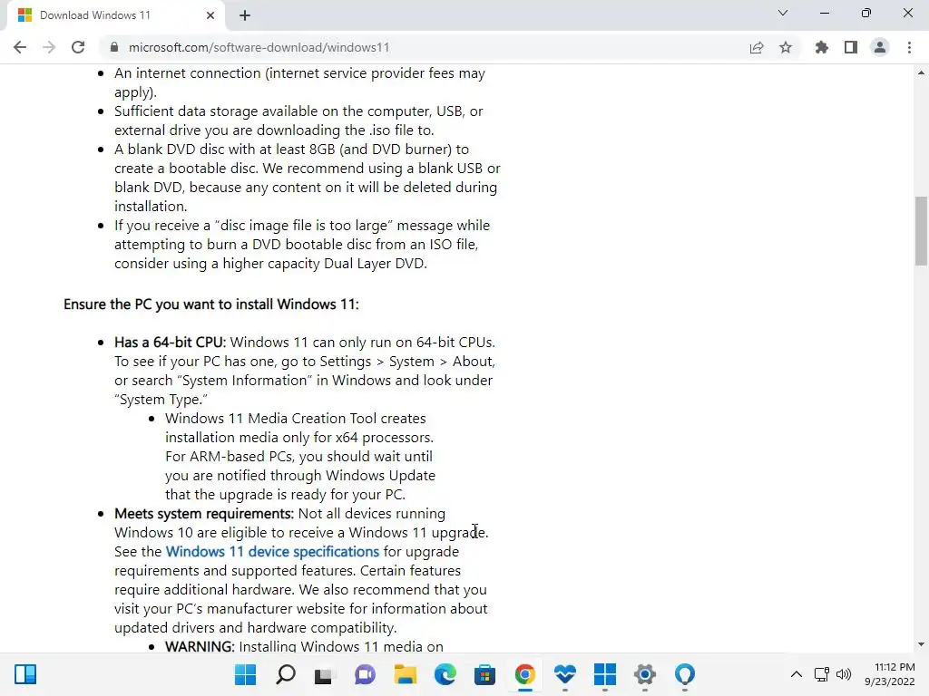
Task: Click the text "A blank DVD disc with at least 8GB"
Action: (x=225, y=150)
